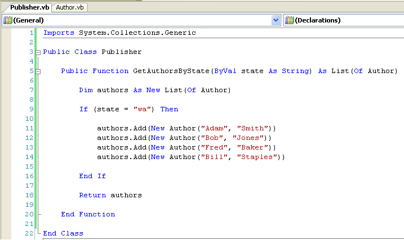
Task: Collapse the Public Class Publisher block
Action: 38,52
